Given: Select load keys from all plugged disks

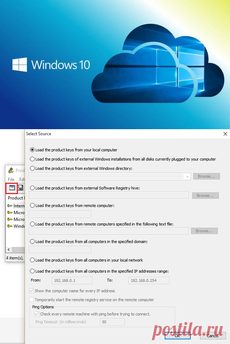Looking at the screenshot, I should tap(32, 159).
